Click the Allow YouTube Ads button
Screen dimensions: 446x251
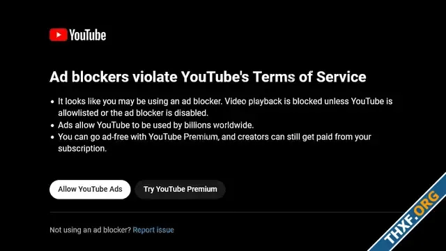(x=90, y=189)
